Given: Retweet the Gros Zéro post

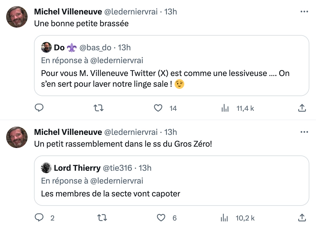Looking at the screenshot, I should tap(102, 218).
